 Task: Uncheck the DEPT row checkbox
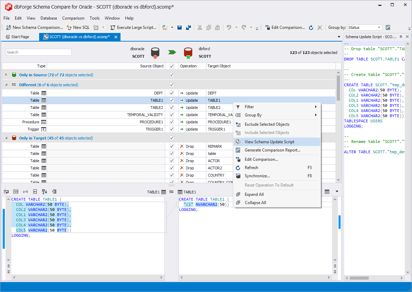(172, 93)
